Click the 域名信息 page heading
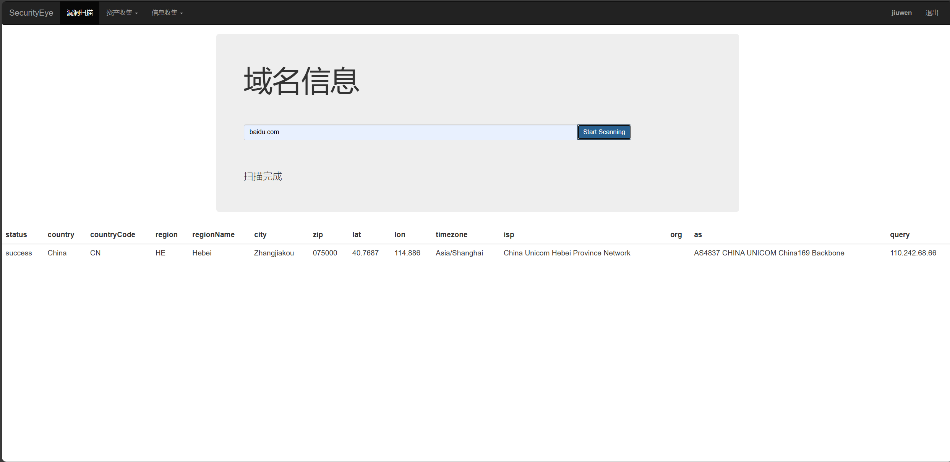 [301, 81]
